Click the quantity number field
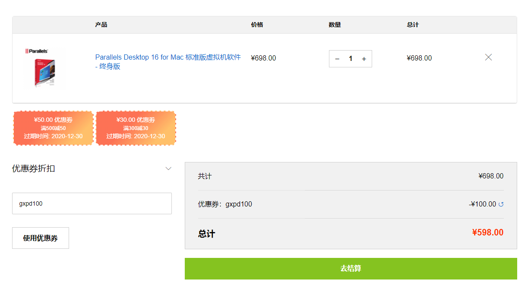The height and width of the screenshot is (289, 531). pyautogui.click(x=351, y=59)
